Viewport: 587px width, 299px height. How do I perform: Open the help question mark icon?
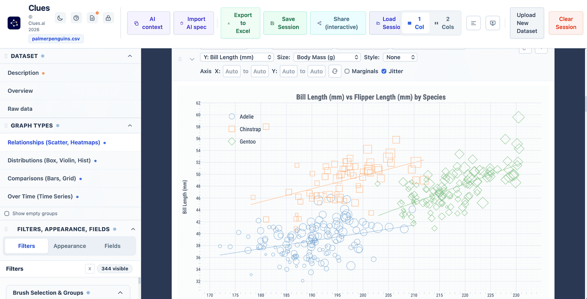click(76, 18)
